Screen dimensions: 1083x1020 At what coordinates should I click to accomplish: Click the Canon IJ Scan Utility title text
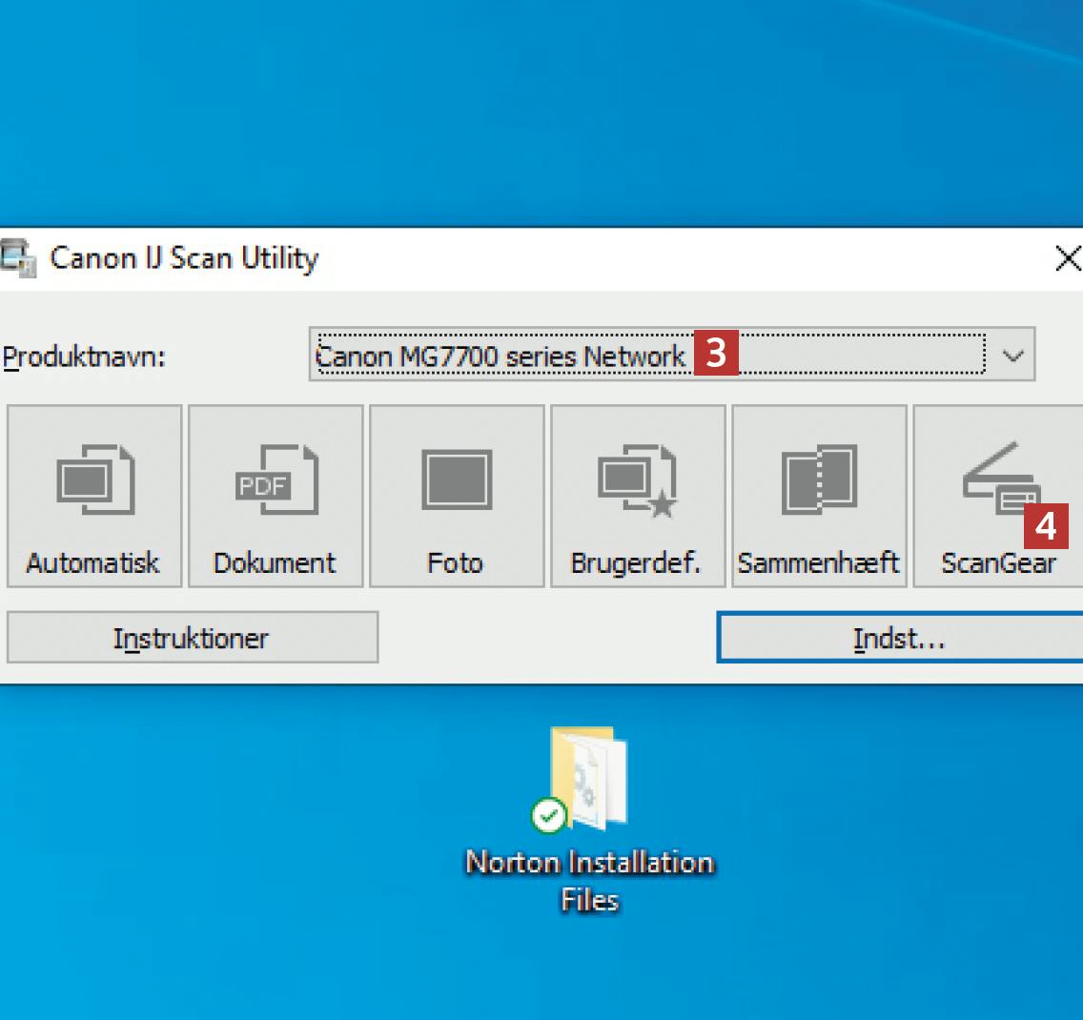[184, 258]
